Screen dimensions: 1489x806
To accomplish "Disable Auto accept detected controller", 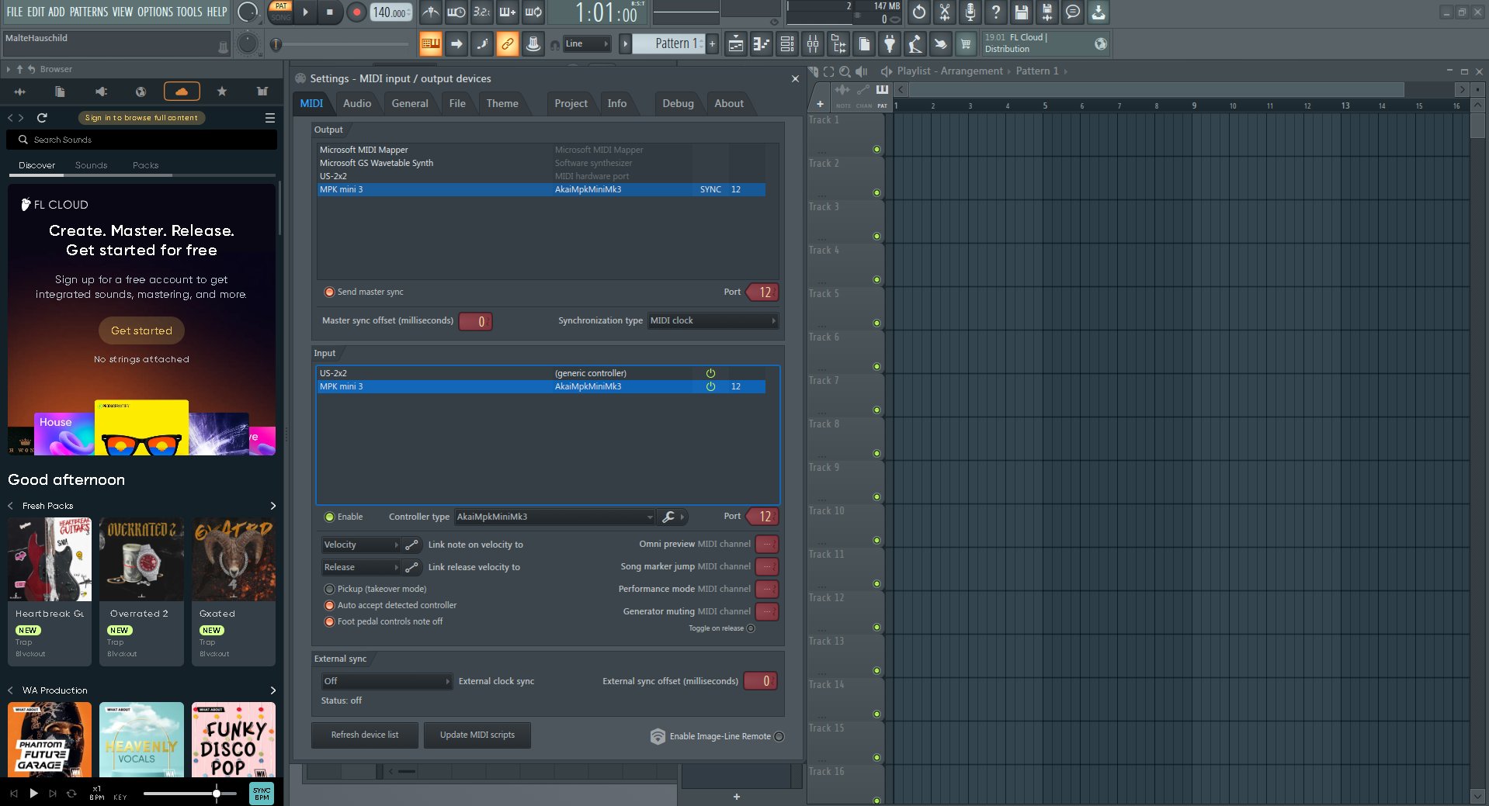I will 329,605.
